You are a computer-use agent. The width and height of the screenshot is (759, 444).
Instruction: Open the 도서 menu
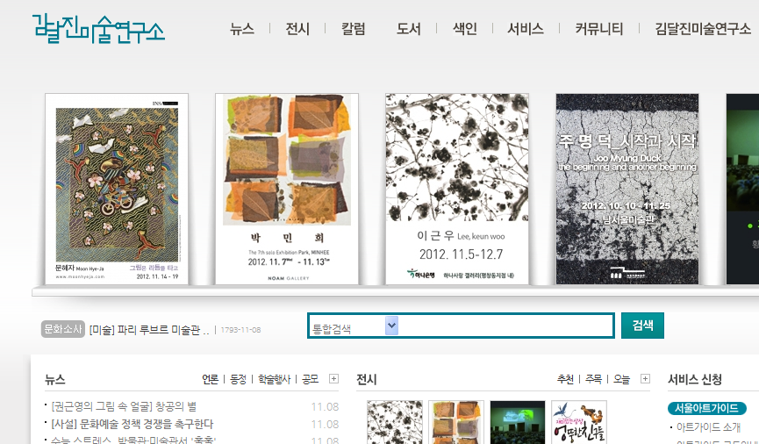[x=409, y=29]
